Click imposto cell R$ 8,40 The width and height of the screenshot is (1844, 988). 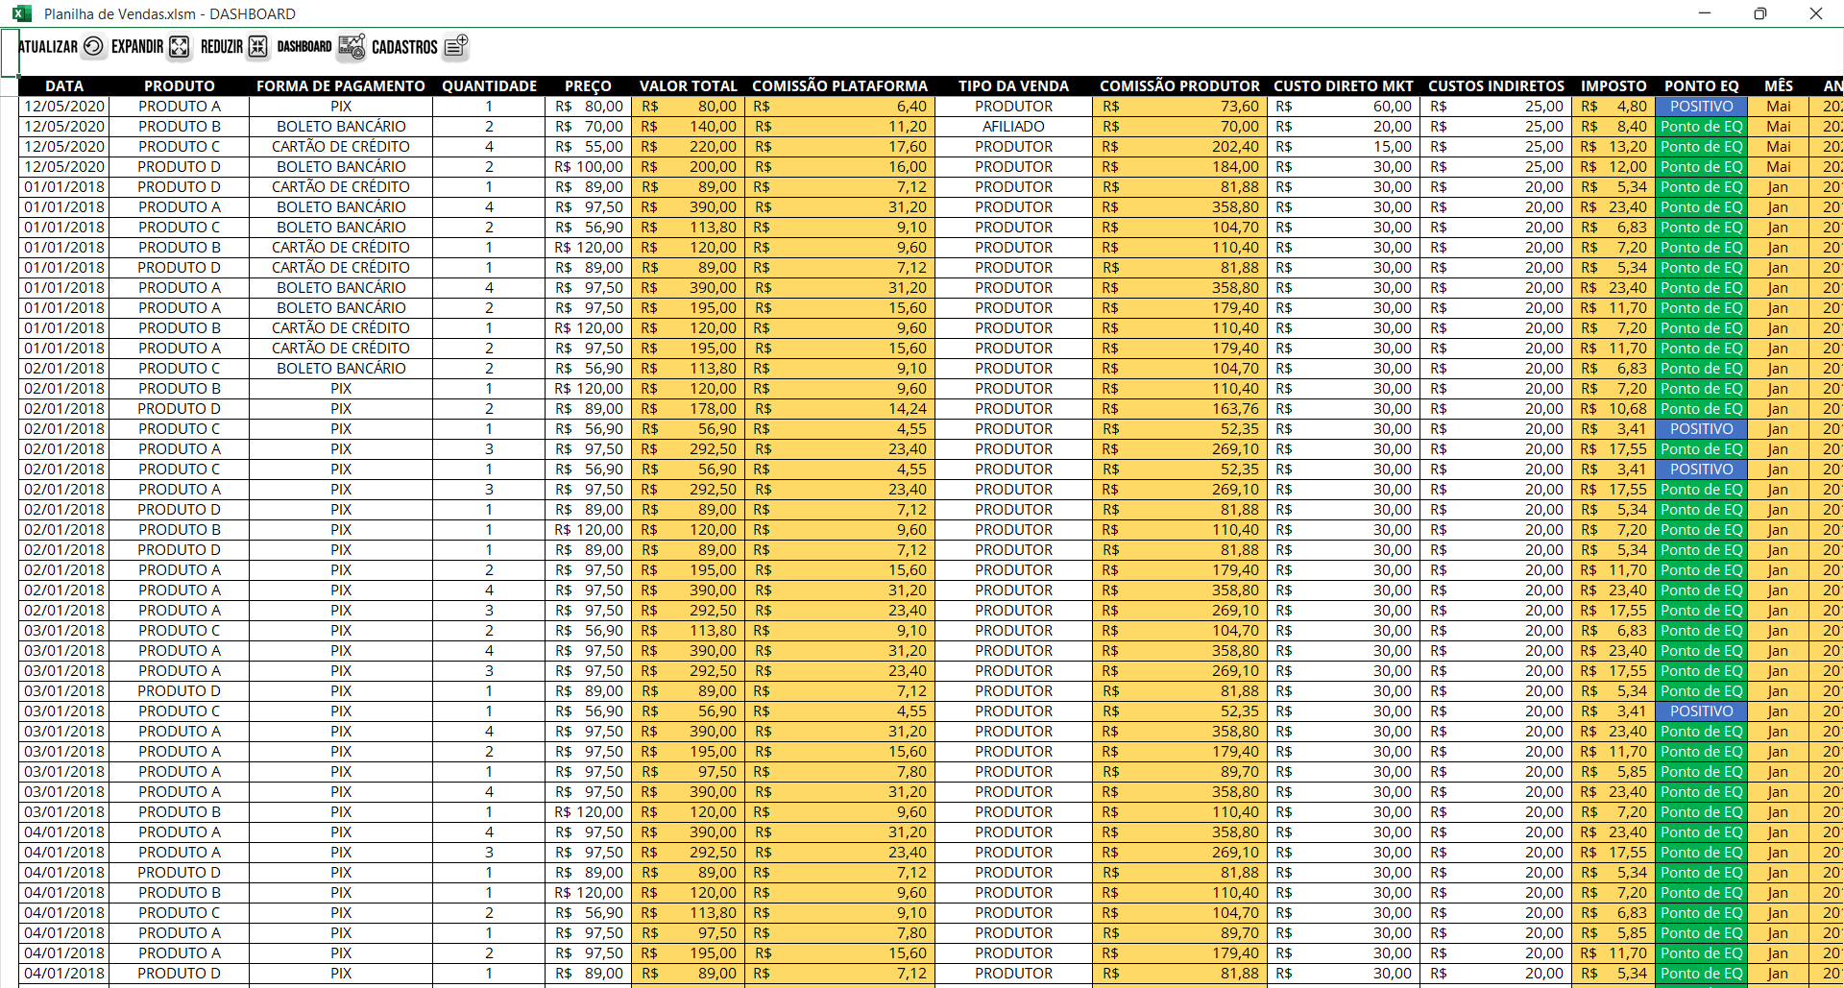point(1613,127)
